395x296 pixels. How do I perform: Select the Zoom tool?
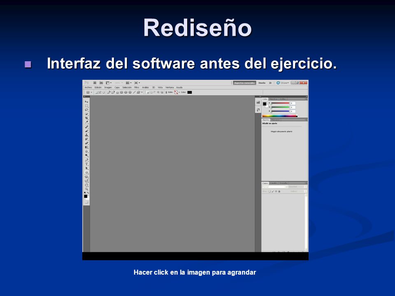(x=86, y=189)
